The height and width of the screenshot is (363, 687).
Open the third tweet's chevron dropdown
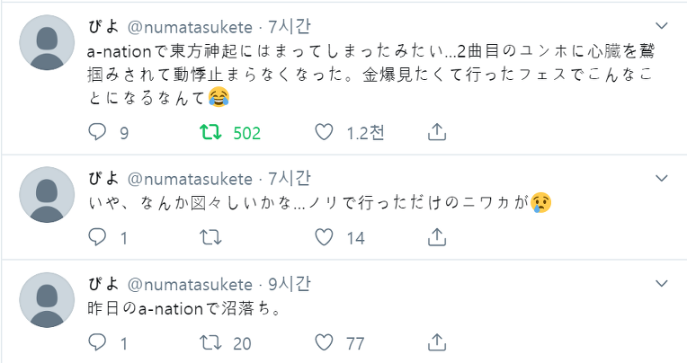coord(662,284)
